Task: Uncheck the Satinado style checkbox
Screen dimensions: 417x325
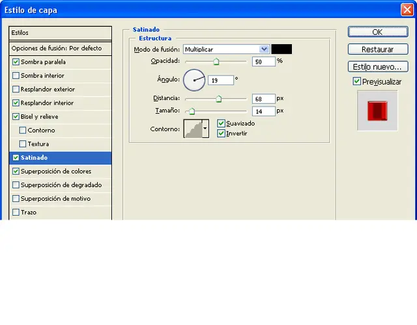Action: (x=16, y=157)
